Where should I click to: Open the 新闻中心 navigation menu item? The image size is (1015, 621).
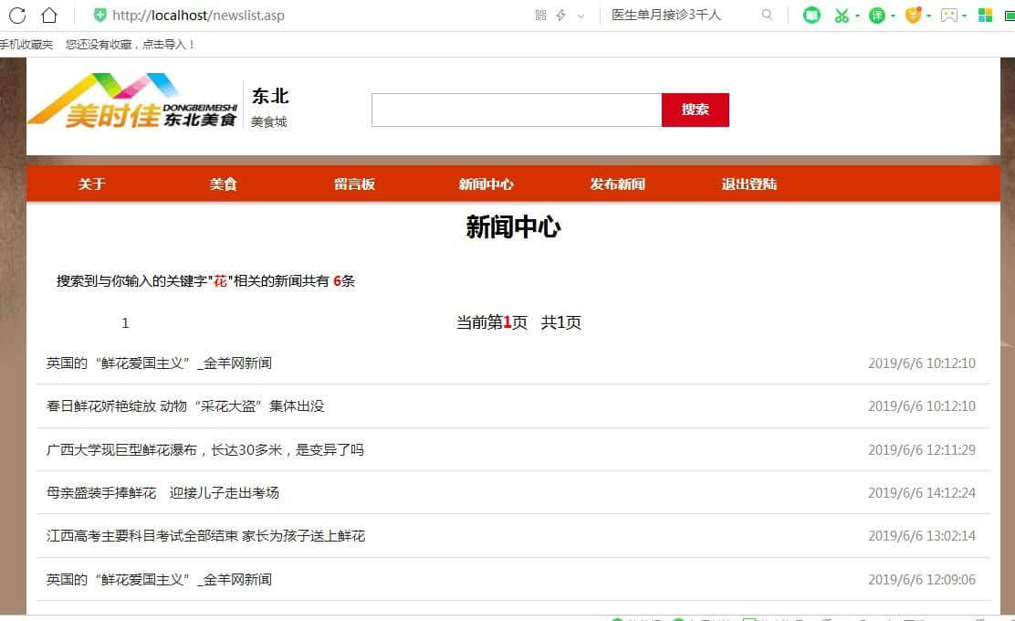pos(486,184)
